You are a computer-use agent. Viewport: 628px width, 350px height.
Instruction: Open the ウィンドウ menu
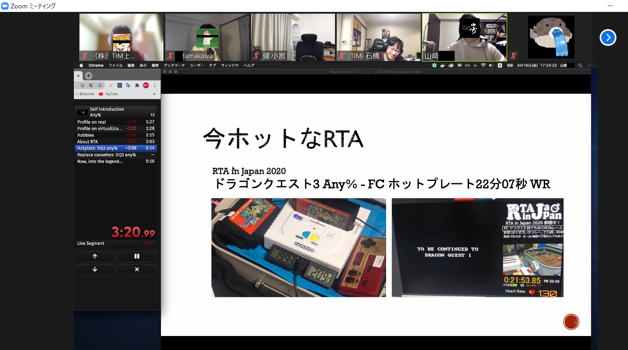tap(230, 66)
